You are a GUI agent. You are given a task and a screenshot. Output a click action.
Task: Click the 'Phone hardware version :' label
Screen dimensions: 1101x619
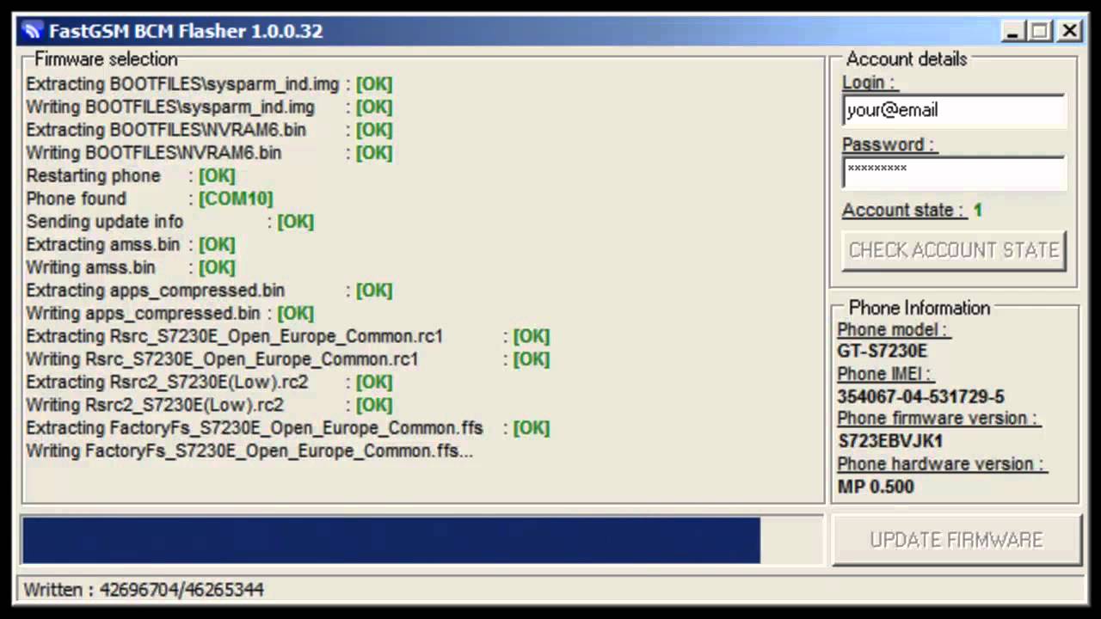pos(941,464)
